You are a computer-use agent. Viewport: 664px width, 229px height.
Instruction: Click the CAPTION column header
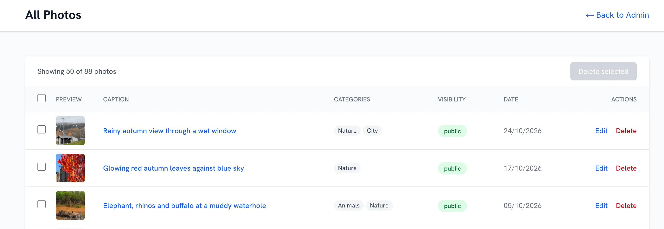(116, 99)
